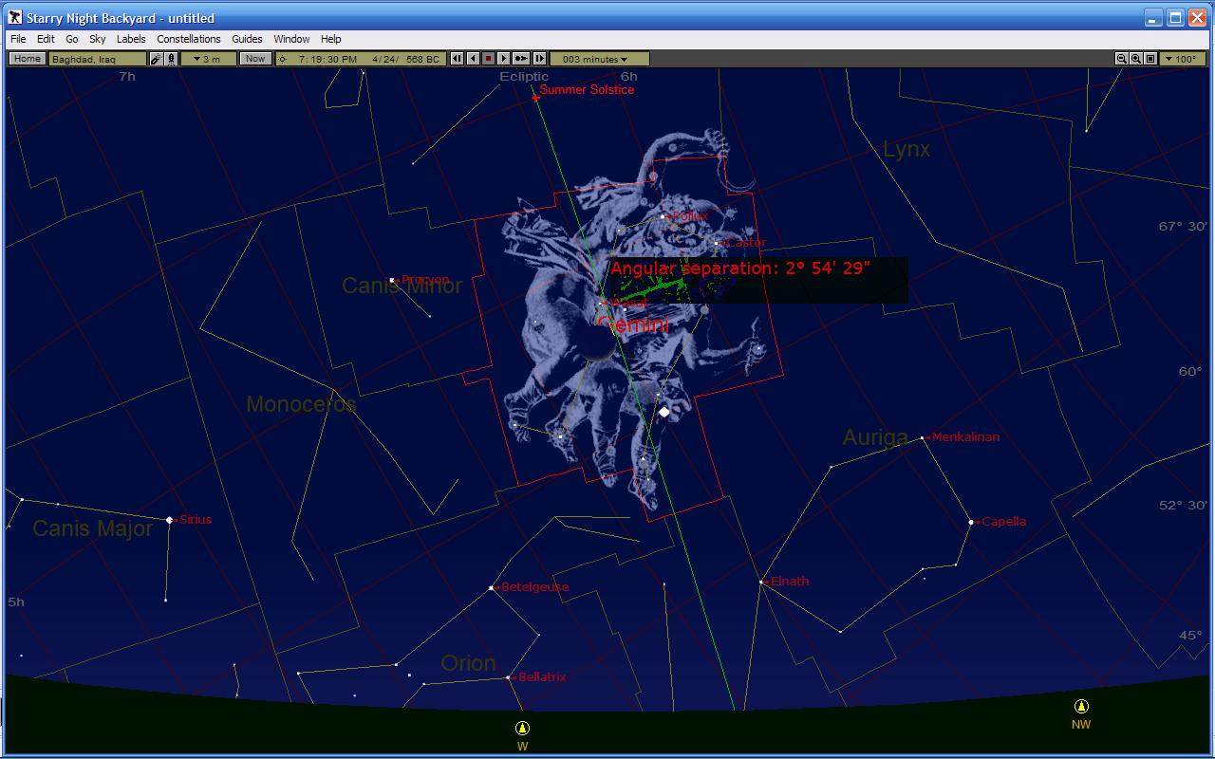Click the Ecliptic label at top
Image resolution: width=1215 pixels, height=759 pixels.
[x=524, y=76]
